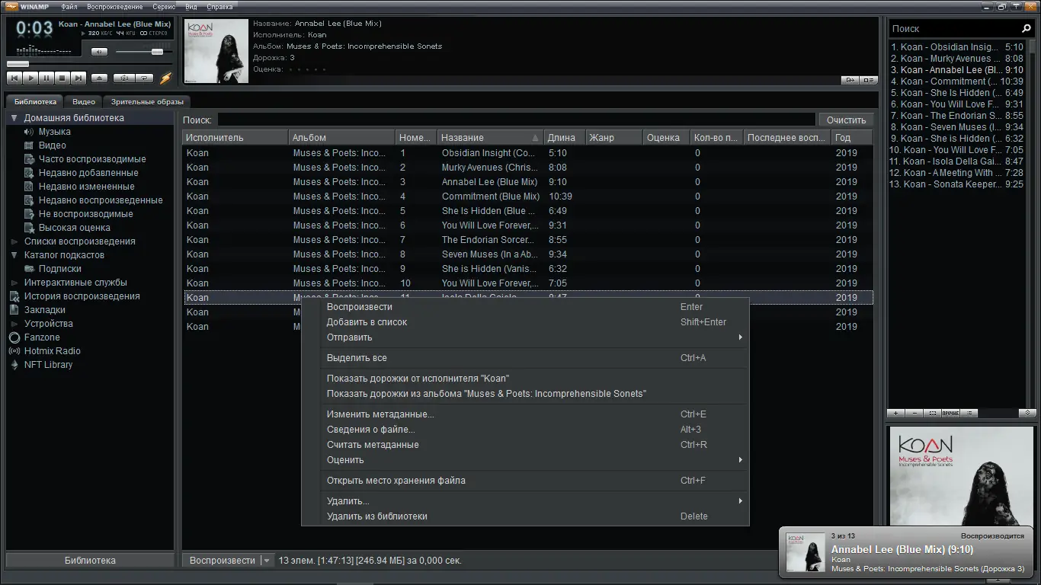Click the Winamp logo menu icon
The image size is (1041, 585).
point(12,7)
